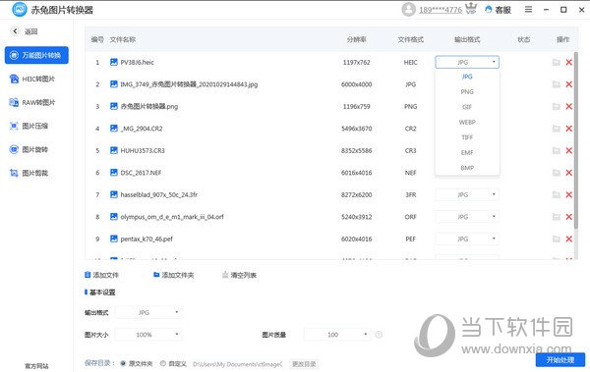Click file icon of PV38J6.heic

tap(114, 62)
